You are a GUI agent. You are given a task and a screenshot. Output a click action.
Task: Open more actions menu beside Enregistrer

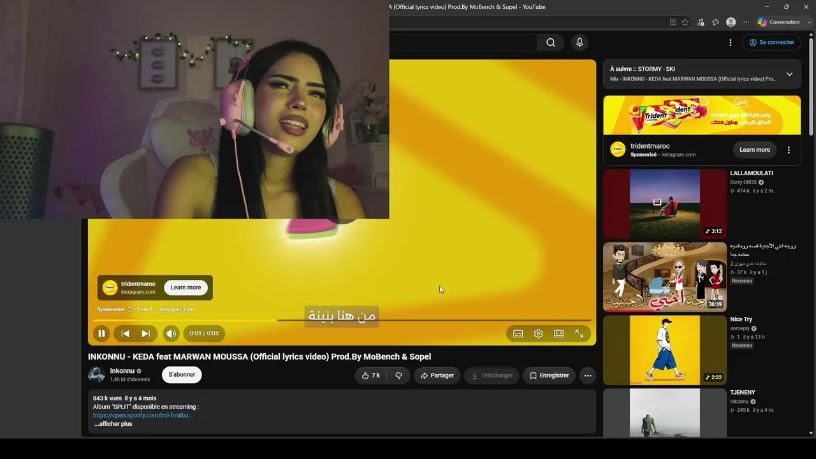[x=588, y=375]
